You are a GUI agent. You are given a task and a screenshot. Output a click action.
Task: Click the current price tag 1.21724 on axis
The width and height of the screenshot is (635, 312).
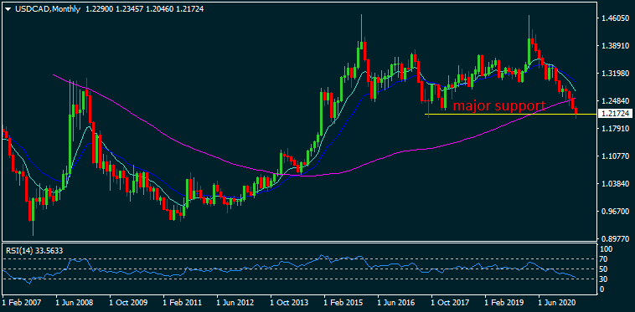(615, 114)
